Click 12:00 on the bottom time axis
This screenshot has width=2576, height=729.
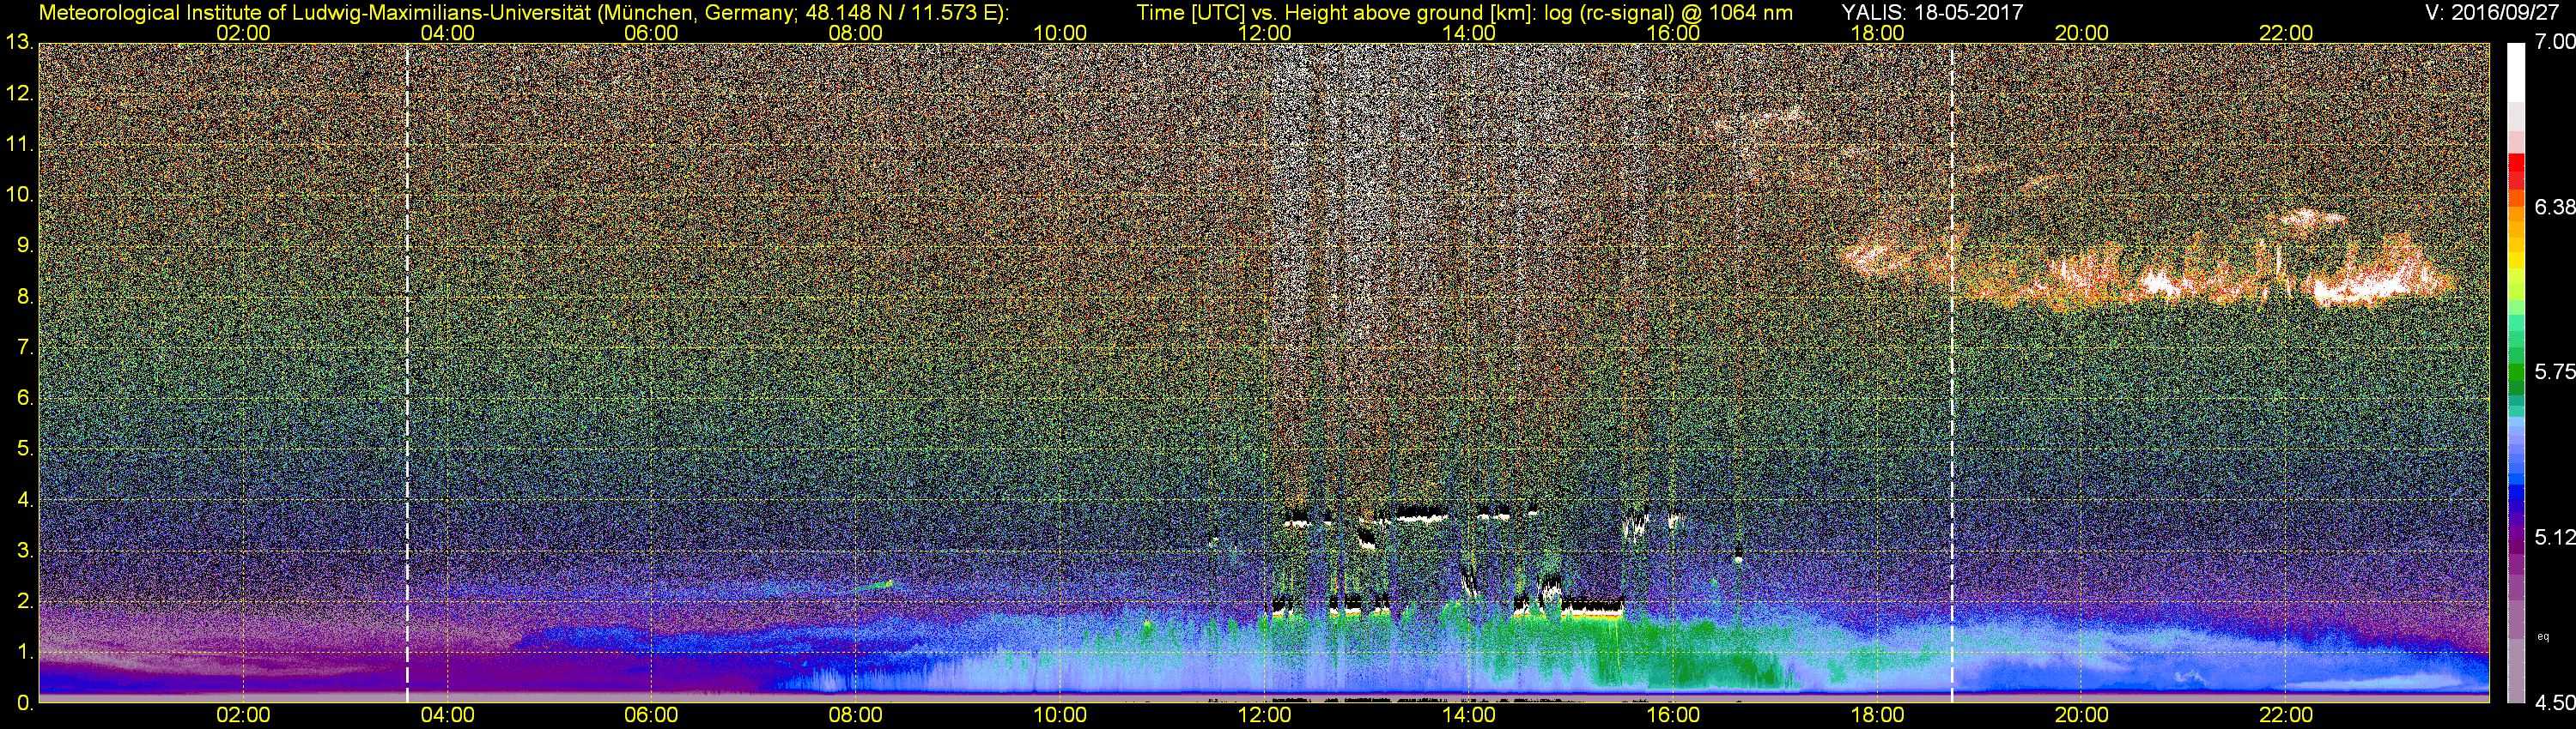1264,716
